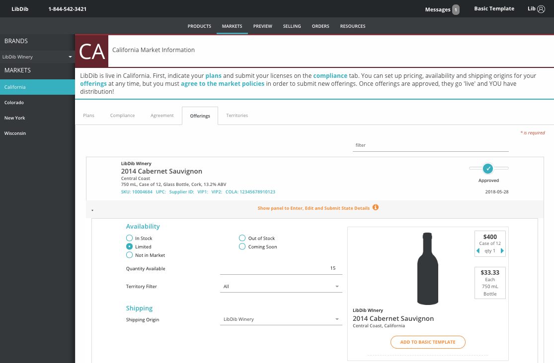Open the Resources menu
554x363 pixels.
pos(353,26)
